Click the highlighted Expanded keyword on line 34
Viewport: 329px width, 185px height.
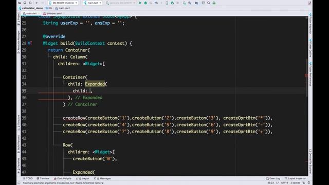(95, 84)
